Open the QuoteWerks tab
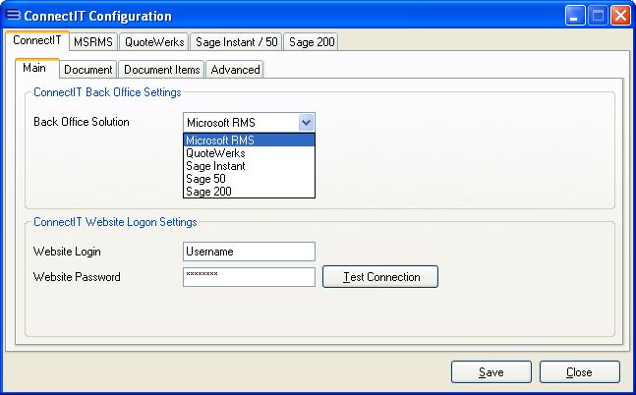This screenshot has width=636, height=395. pos(154,42)
